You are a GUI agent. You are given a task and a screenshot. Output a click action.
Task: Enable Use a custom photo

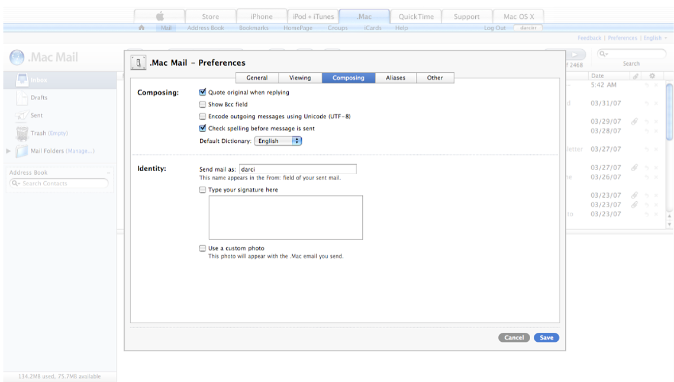pyautogui.click(x=202, y=248)
